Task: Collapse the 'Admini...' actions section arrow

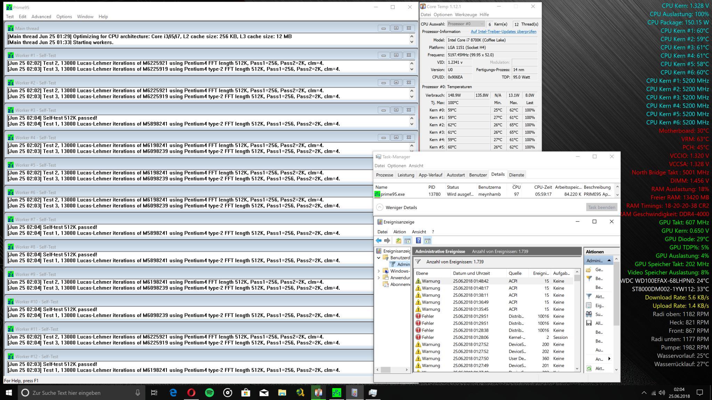Action: point(609,260)
